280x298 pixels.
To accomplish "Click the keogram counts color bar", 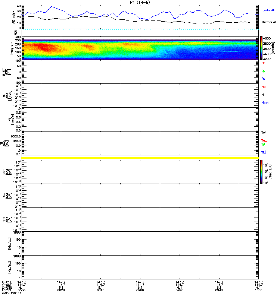I will [261, 48].
